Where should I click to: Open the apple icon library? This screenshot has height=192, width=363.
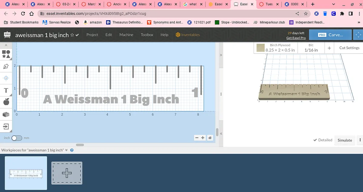(x=6, y=102)
